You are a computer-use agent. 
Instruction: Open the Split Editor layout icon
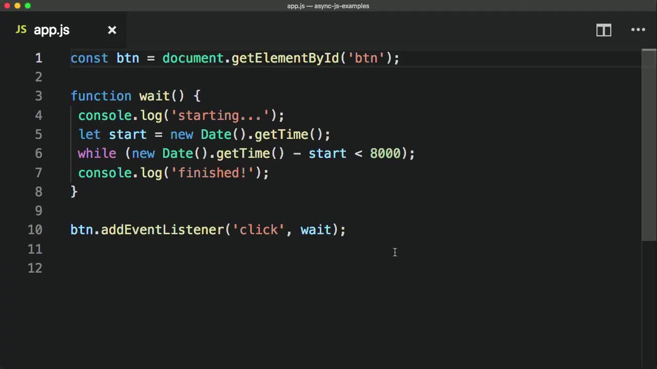point(604,30)
